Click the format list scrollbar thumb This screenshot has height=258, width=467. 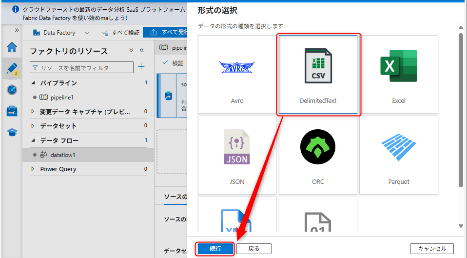tap(461, 110)
